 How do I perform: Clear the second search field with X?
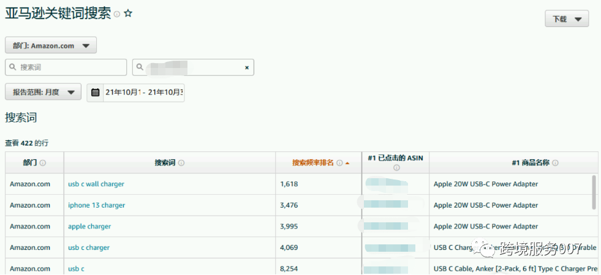247,67
